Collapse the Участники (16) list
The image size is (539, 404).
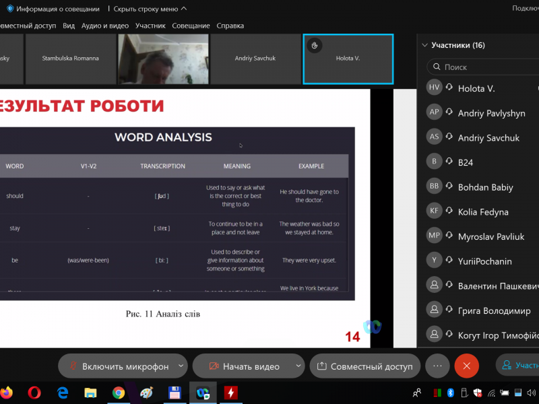[x=424, y=45]
